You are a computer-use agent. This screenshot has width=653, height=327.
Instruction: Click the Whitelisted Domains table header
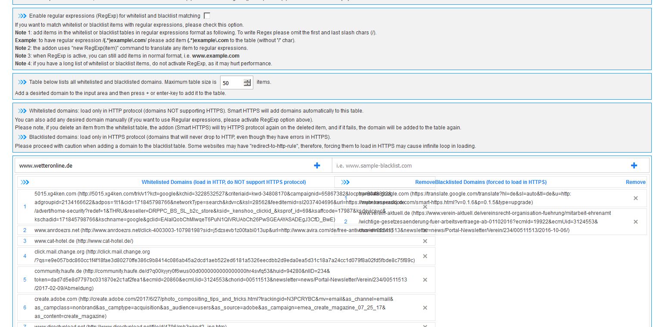point(224,182)
